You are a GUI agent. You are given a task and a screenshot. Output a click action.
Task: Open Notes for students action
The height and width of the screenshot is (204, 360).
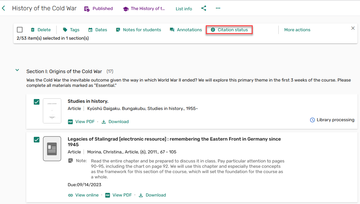pos(139,30)
